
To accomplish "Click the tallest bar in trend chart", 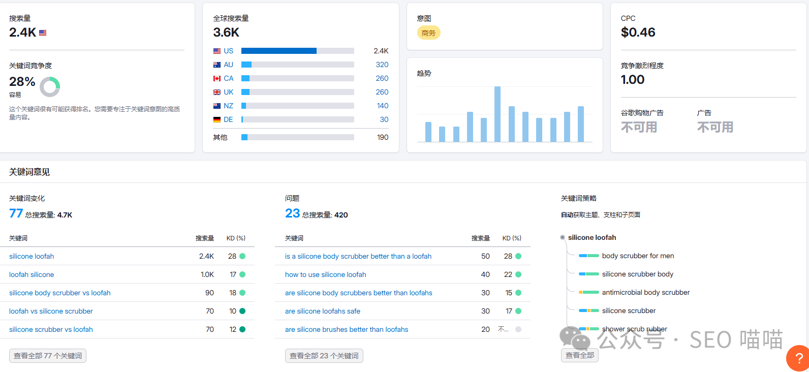I will 497,114.
